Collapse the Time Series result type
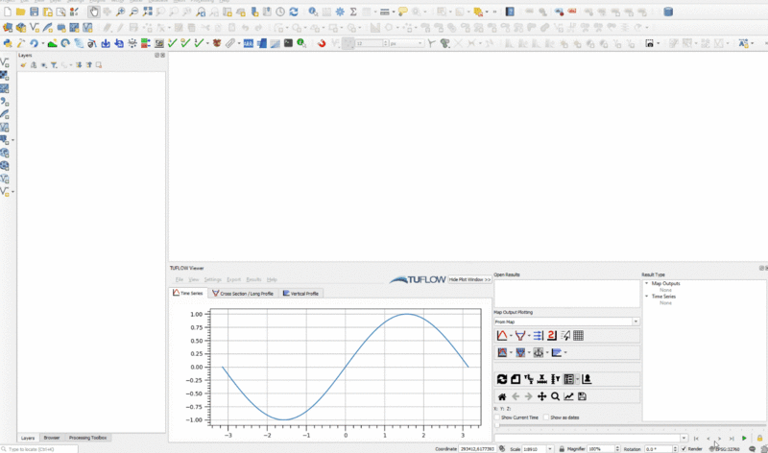Image resolution: width=768 pixels, height=453 pixels. 647,297
